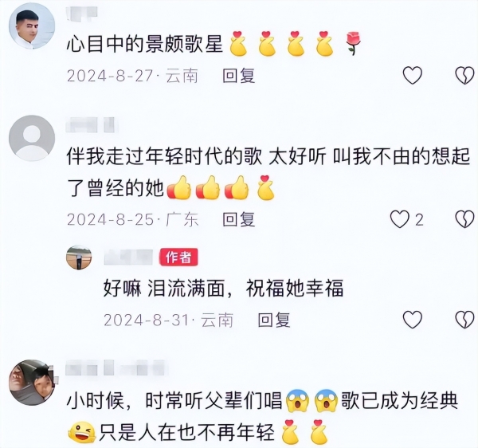Image resolution: width=478 pixels, height=448 pixels.
Task: Open first commenter's profile photo
Action: pos(32,26)
